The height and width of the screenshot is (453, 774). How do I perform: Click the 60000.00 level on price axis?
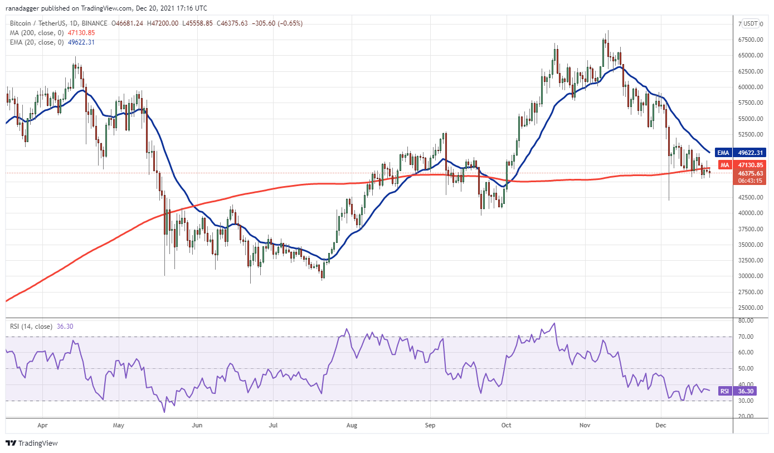coord(751,87)
